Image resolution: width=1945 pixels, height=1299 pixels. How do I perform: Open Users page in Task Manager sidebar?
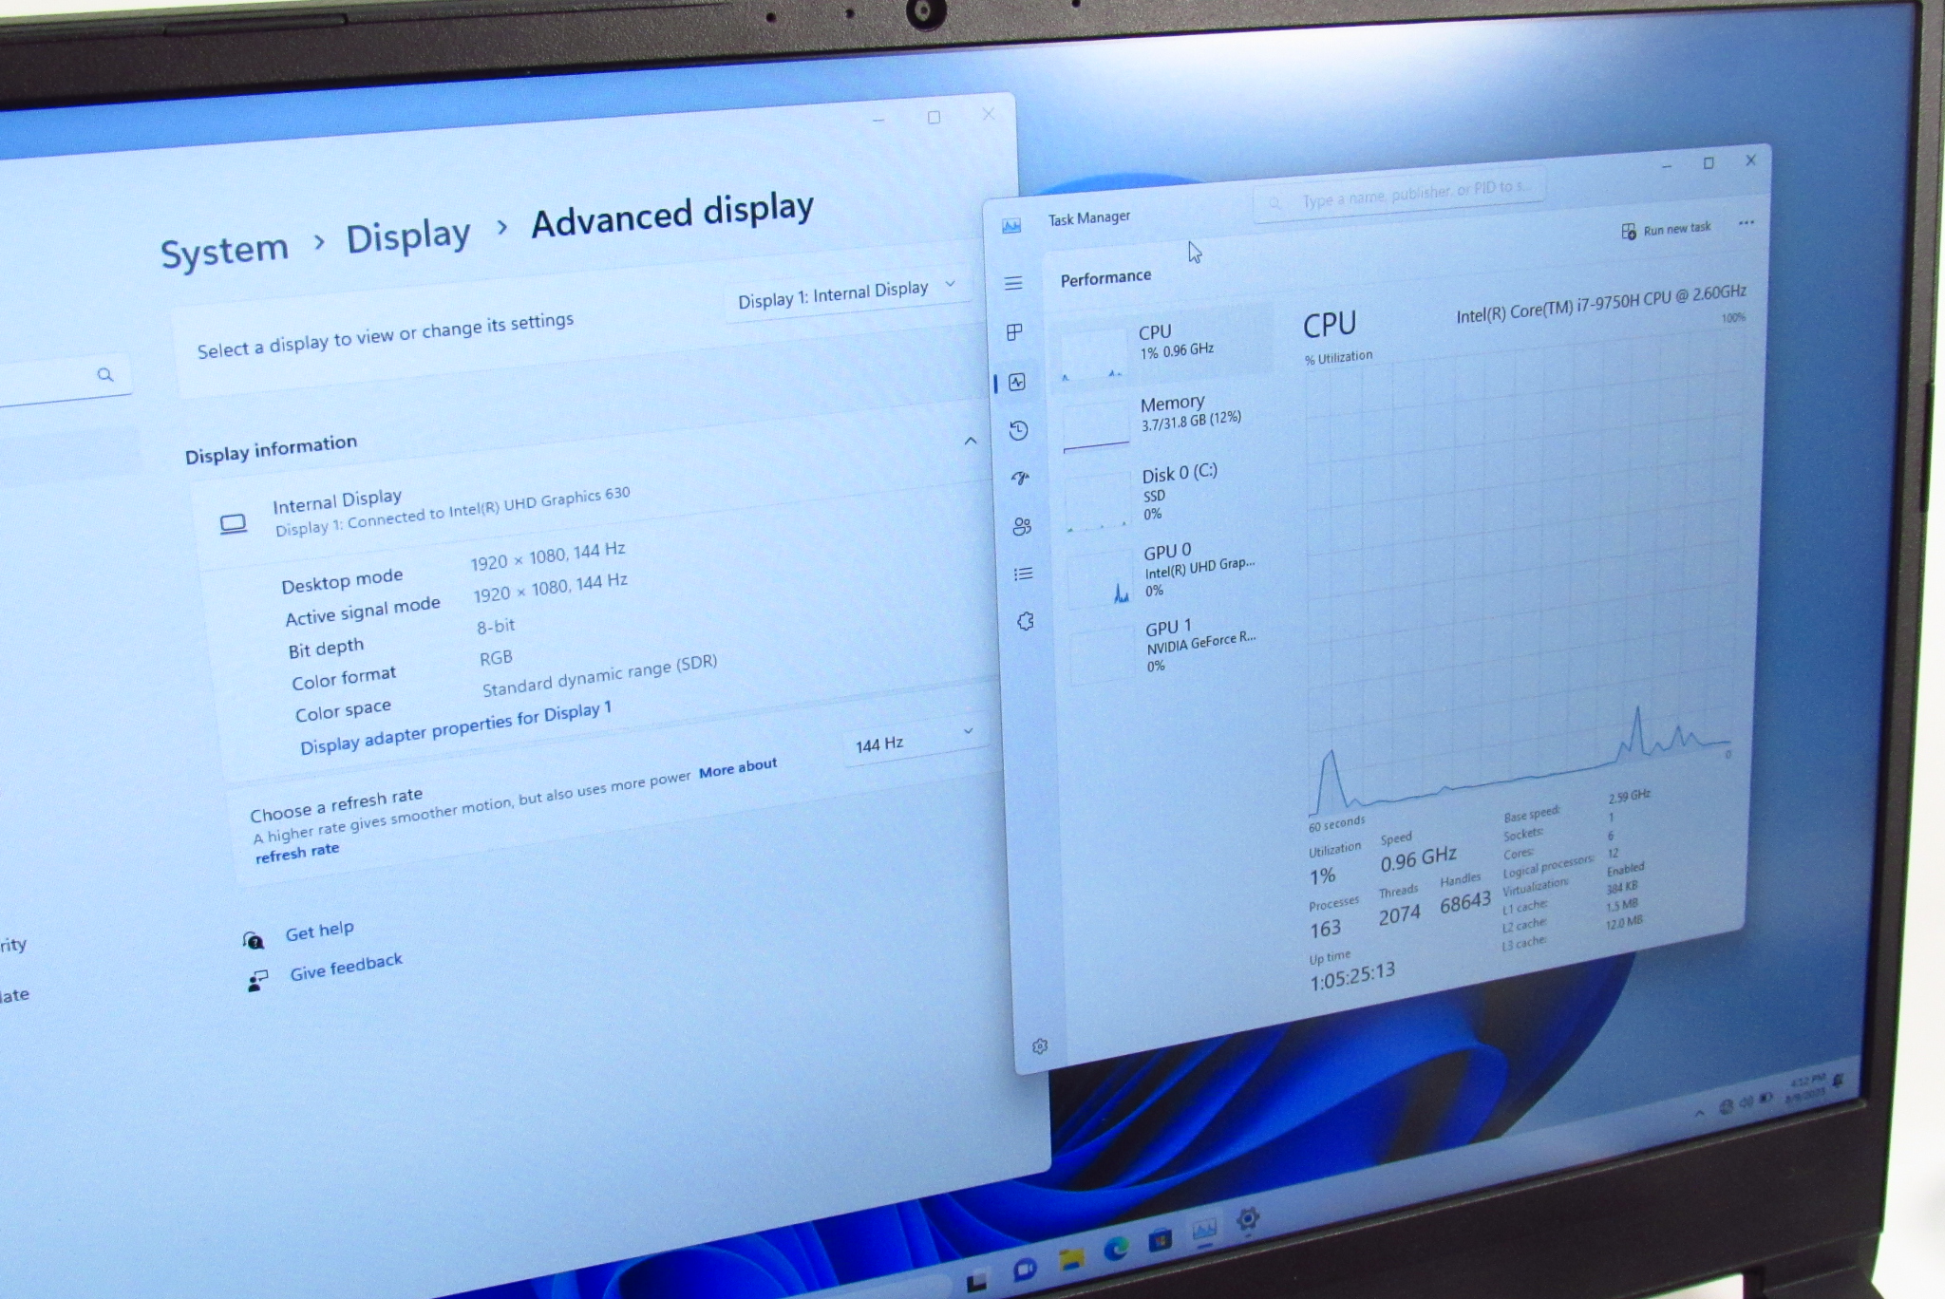(x=1022, y=526)
